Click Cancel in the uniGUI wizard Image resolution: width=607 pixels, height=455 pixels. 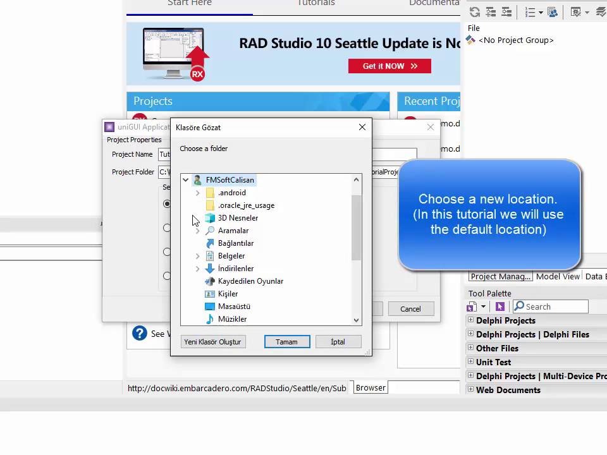pyautogui.click(x=411, y=309)
